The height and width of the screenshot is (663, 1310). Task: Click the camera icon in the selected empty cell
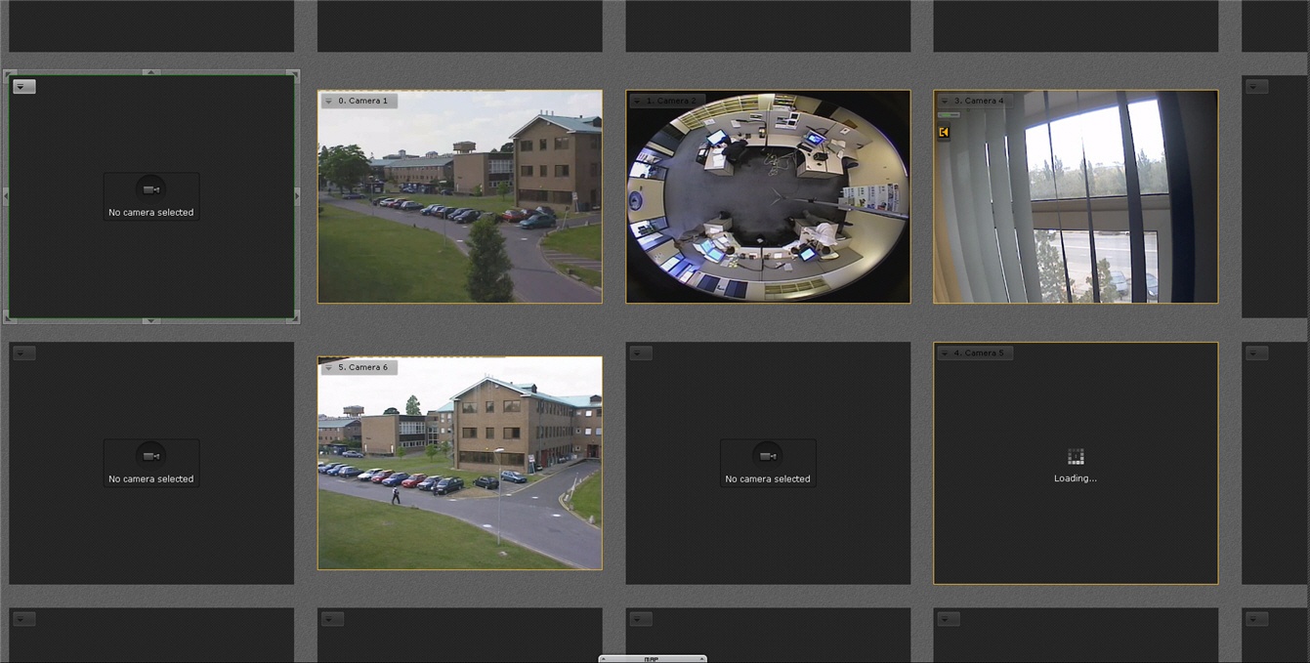[150, 189]
